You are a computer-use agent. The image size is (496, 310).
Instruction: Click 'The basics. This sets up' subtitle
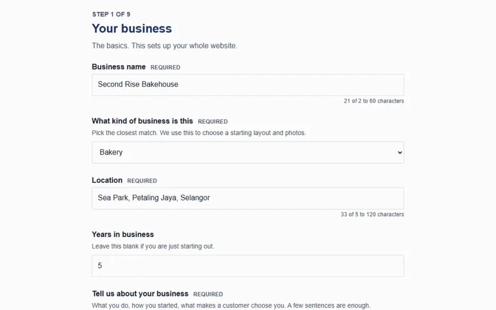pyautogui.click(x=165, y=46)
